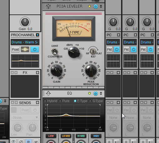Add an effect with the FX plus icon

click(38, 73)
